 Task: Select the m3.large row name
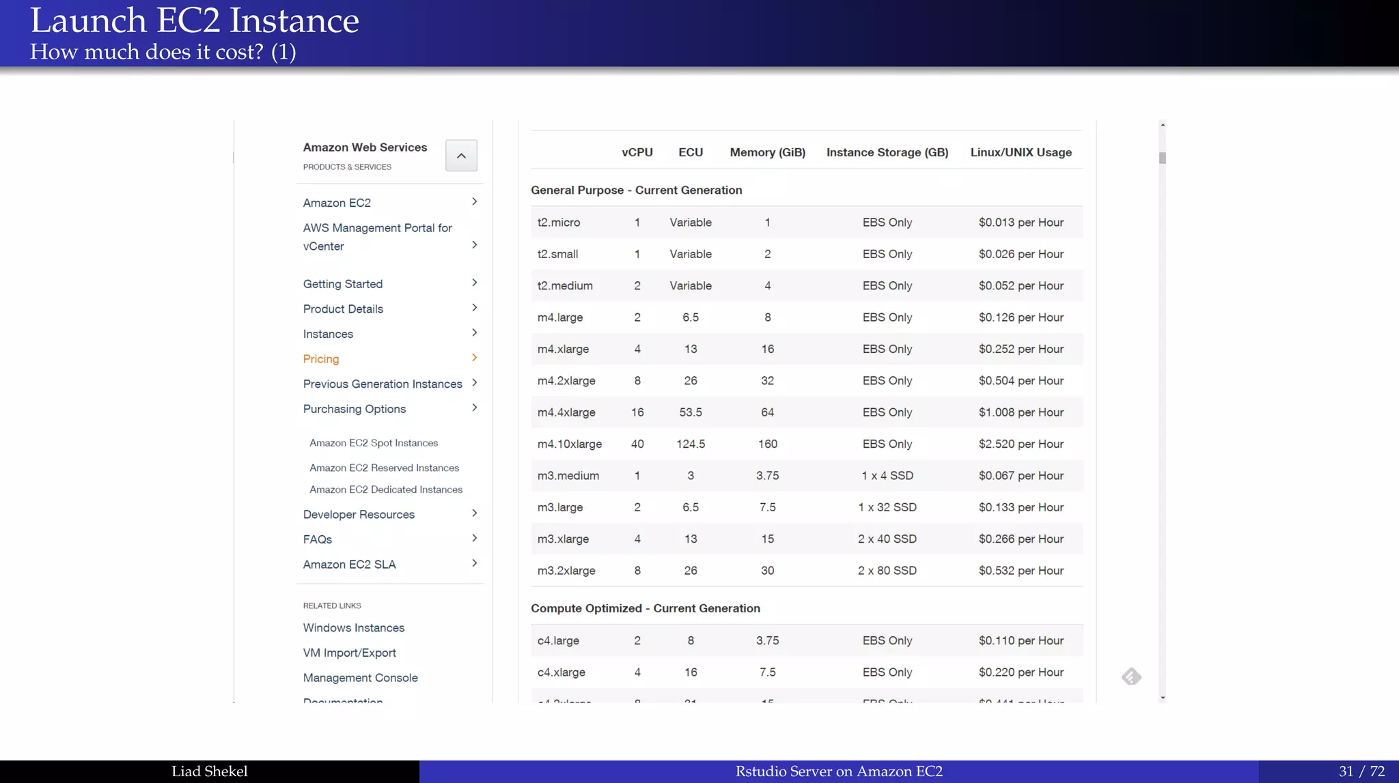click(560, 508)
